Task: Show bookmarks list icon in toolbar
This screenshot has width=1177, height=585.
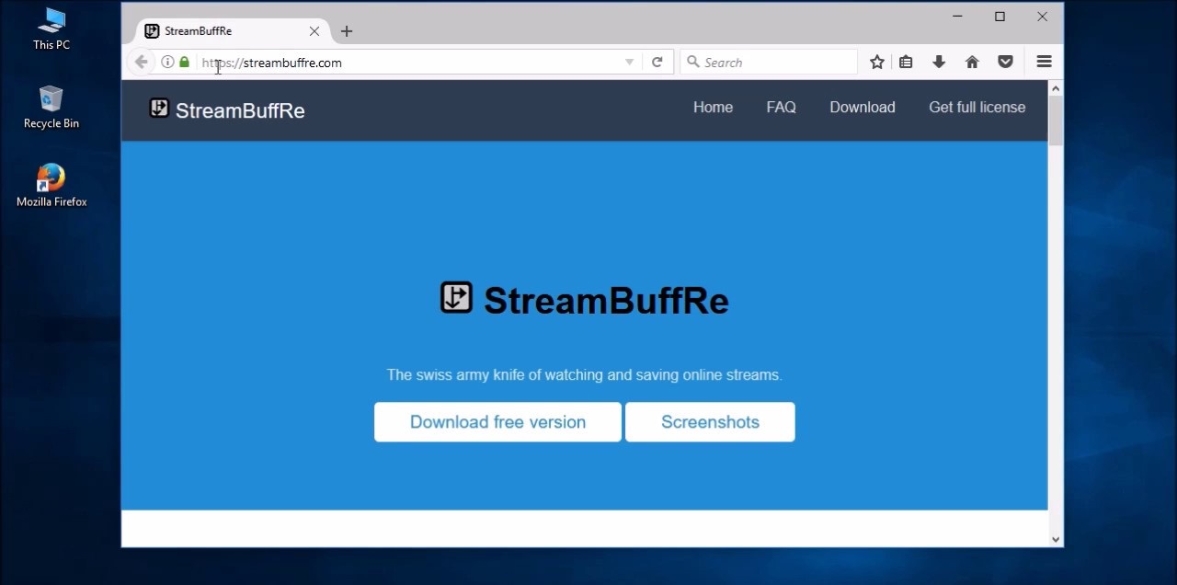Action: [906, 62]
